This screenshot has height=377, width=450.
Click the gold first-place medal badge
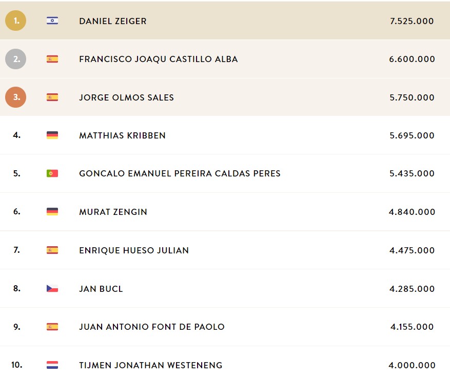(x=16, y=21)
